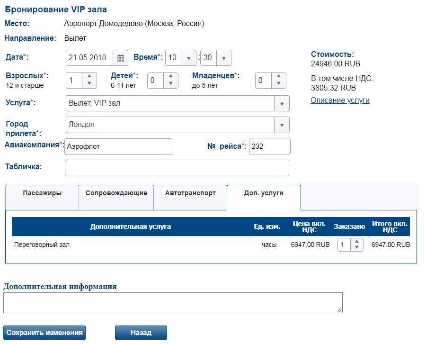Click into the Табличка text field

coord(177,168)
